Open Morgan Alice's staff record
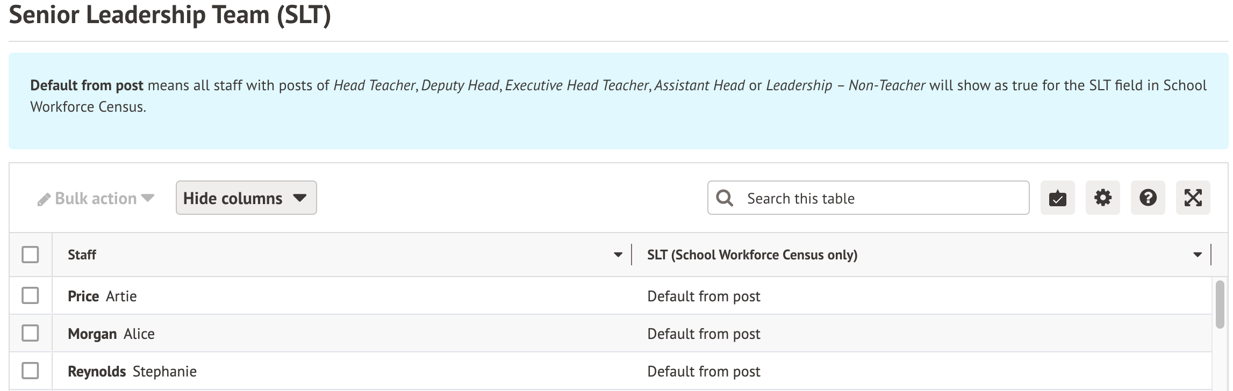Screen dimensions: 1233x391 (x=111, y=334)
